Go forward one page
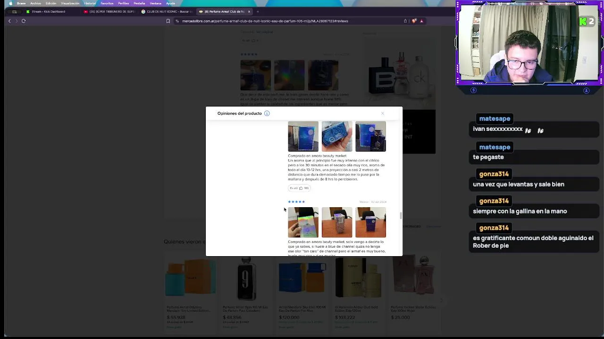This screenshot has height=339, width=604. pos(16,21)
